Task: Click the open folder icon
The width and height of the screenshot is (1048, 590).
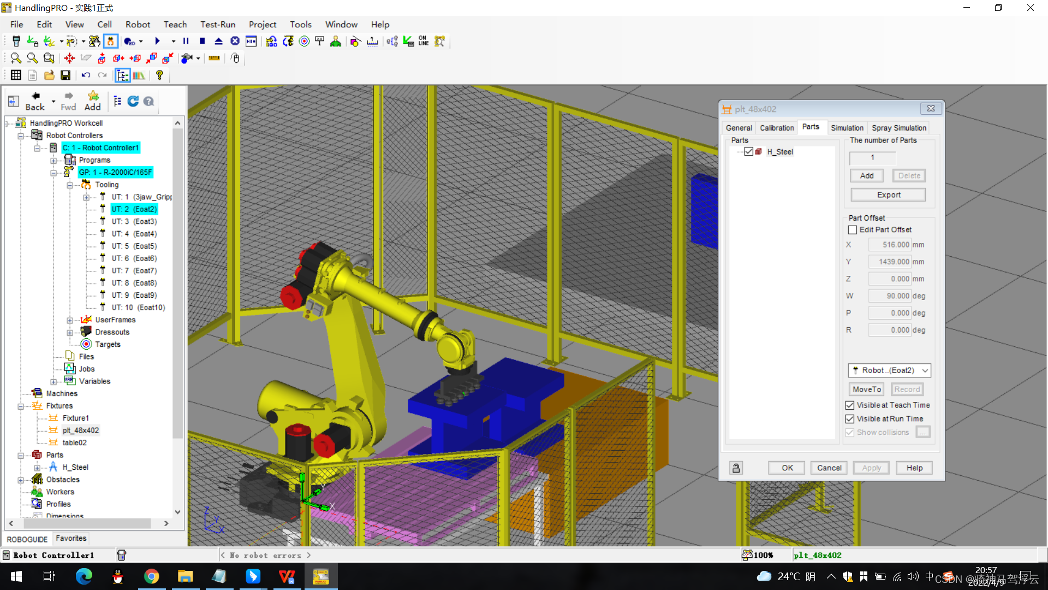Action: click(49, 75)
